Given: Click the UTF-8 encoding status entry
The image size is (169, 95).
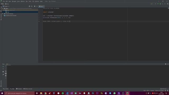Looking at the screenshot, I should click(x=148, y=91).
